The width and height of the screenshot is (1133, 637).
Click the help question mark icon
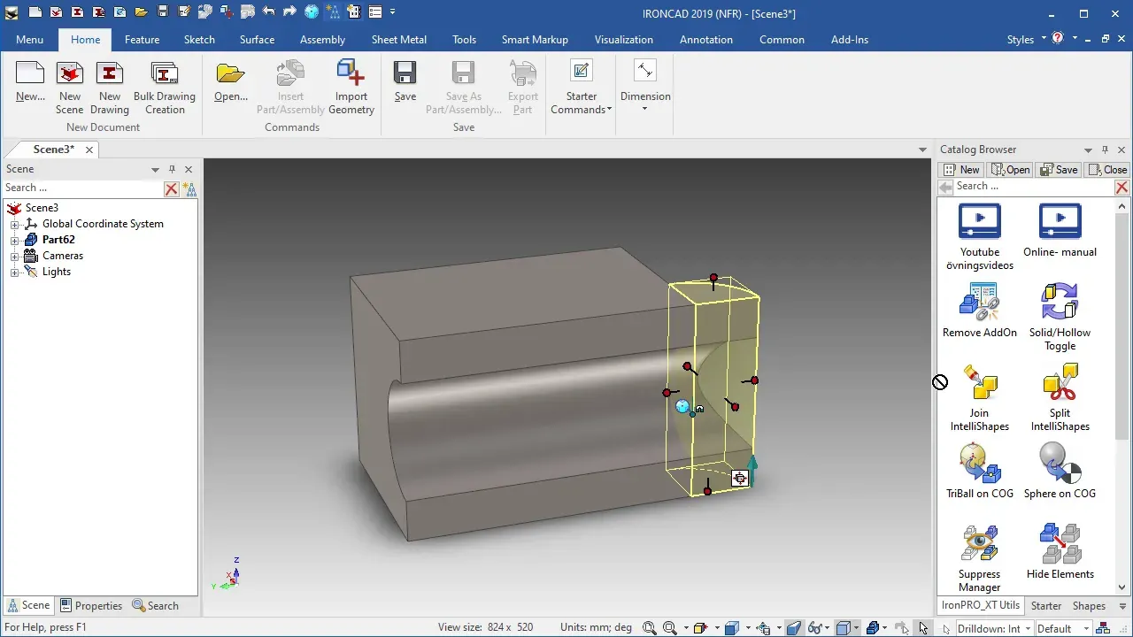coord(1057,39)
